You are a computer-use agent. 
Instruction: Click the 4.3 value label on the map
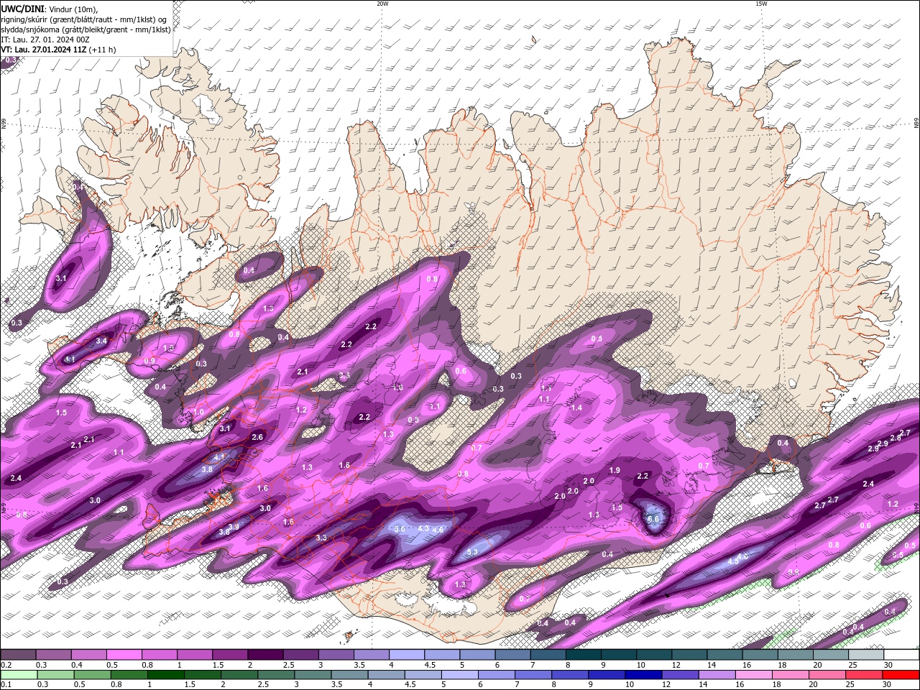423,529
